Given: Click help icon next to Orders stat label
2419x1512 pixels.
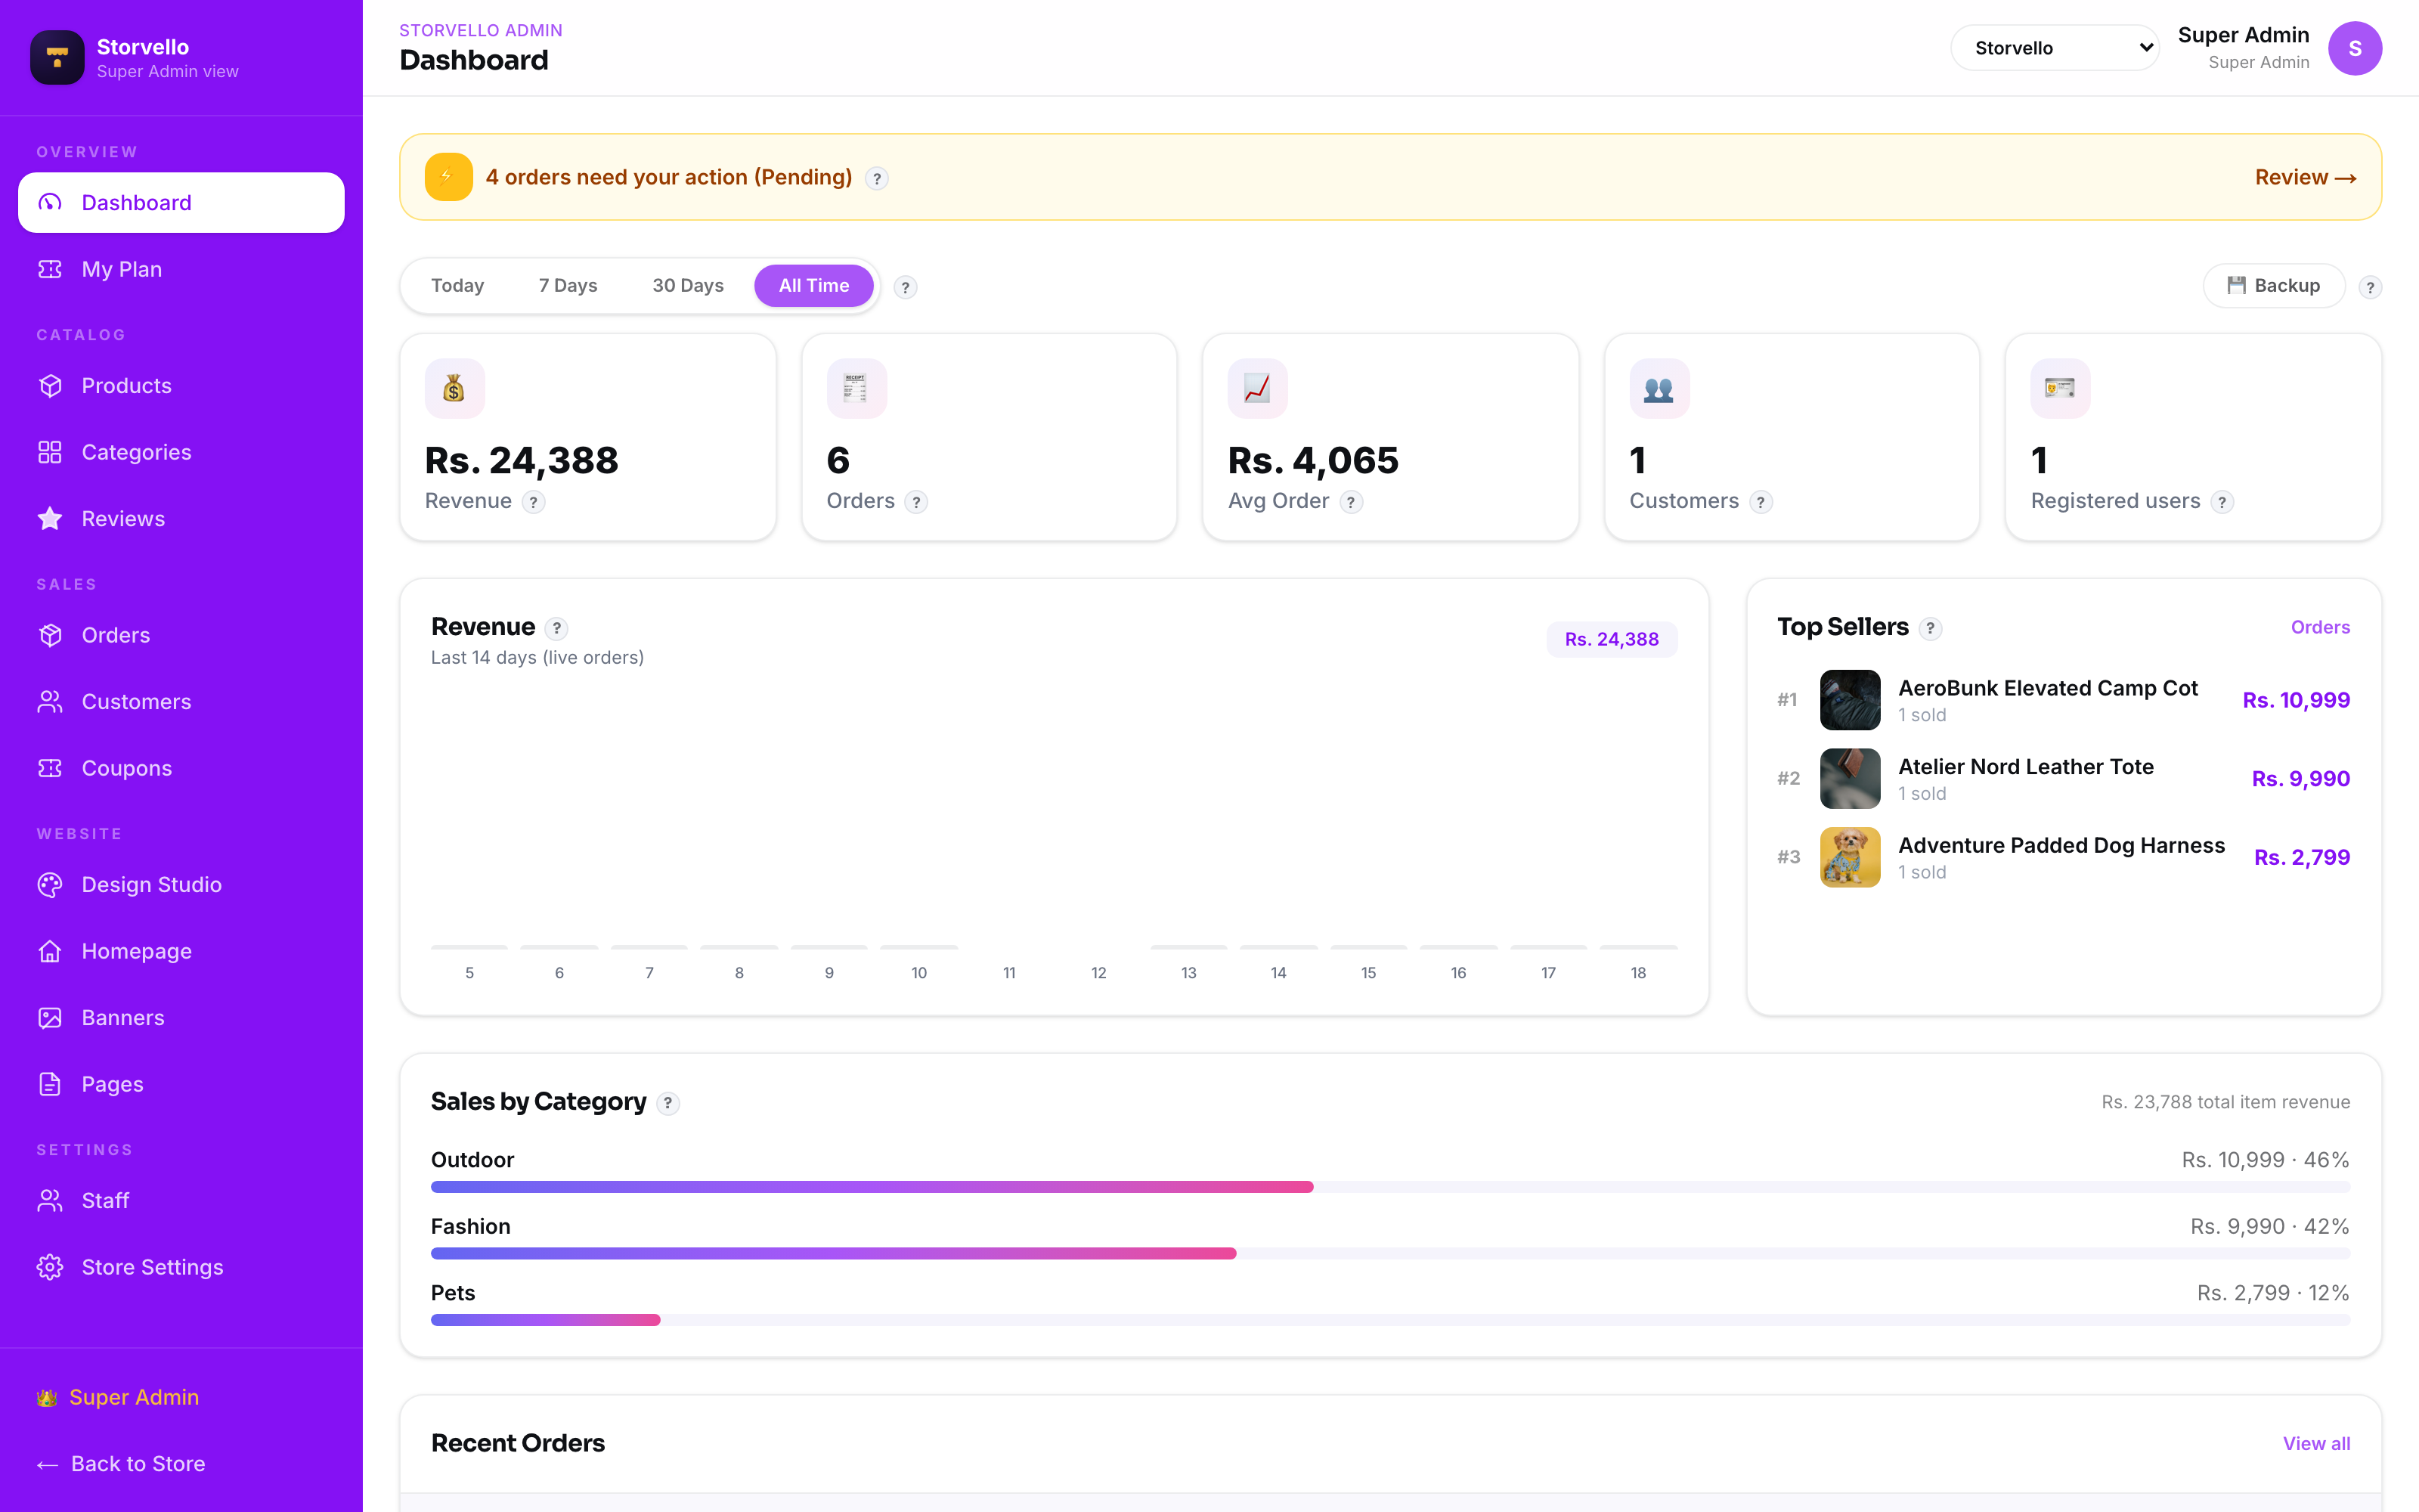Looking at the screenshot, I should pyautogui.click(x=917, y=502).
